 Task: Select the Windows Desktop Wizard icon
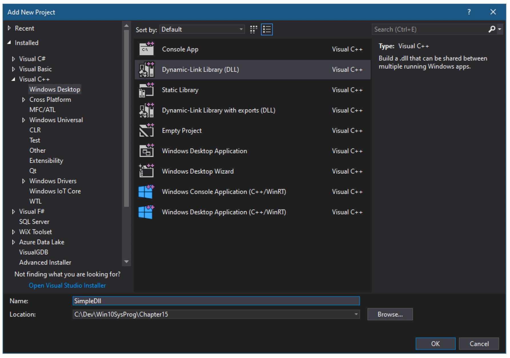pyautogui.click(x=146, y=171)
